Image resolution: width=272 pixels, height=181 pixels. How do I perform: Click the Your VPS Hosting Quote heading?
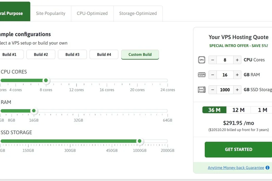(x=239, y=37)
